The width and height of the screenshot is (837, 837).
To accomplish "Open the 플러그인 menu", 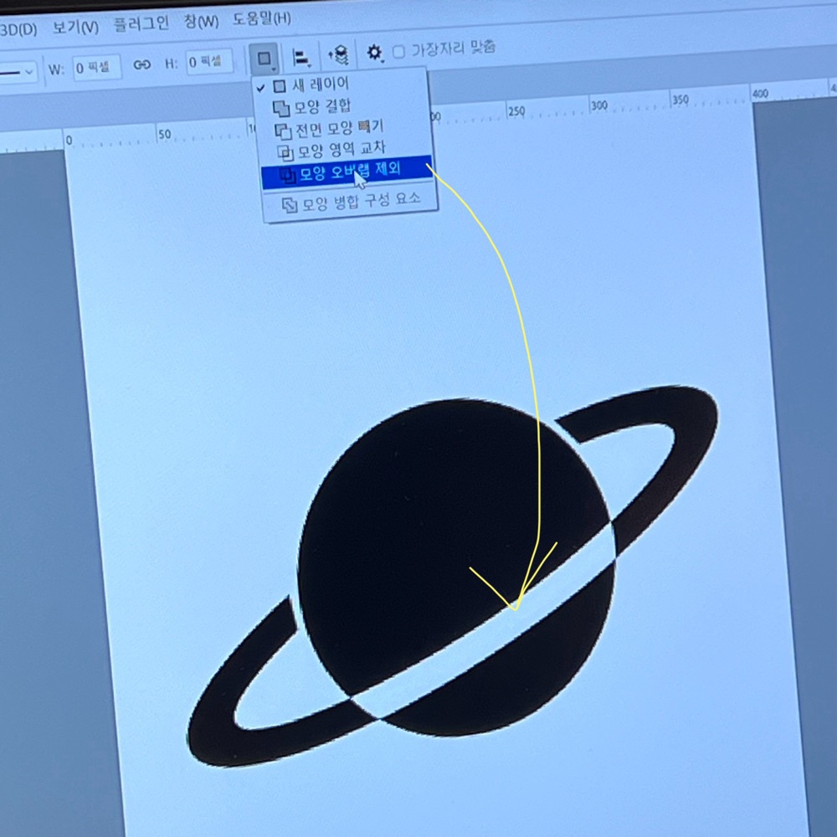I will click(x=141, y=24).
